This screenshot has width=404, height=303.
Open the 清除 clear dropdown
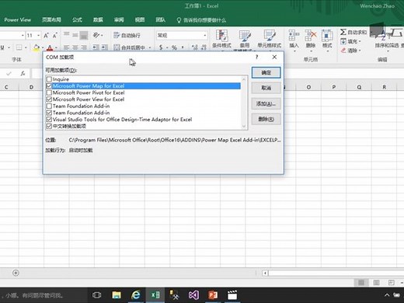[x=350, y=50]
